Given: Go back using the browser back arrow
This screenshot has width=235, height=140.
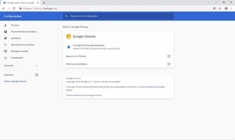Looking at the screenshot, I should click(x=4, y=8).
